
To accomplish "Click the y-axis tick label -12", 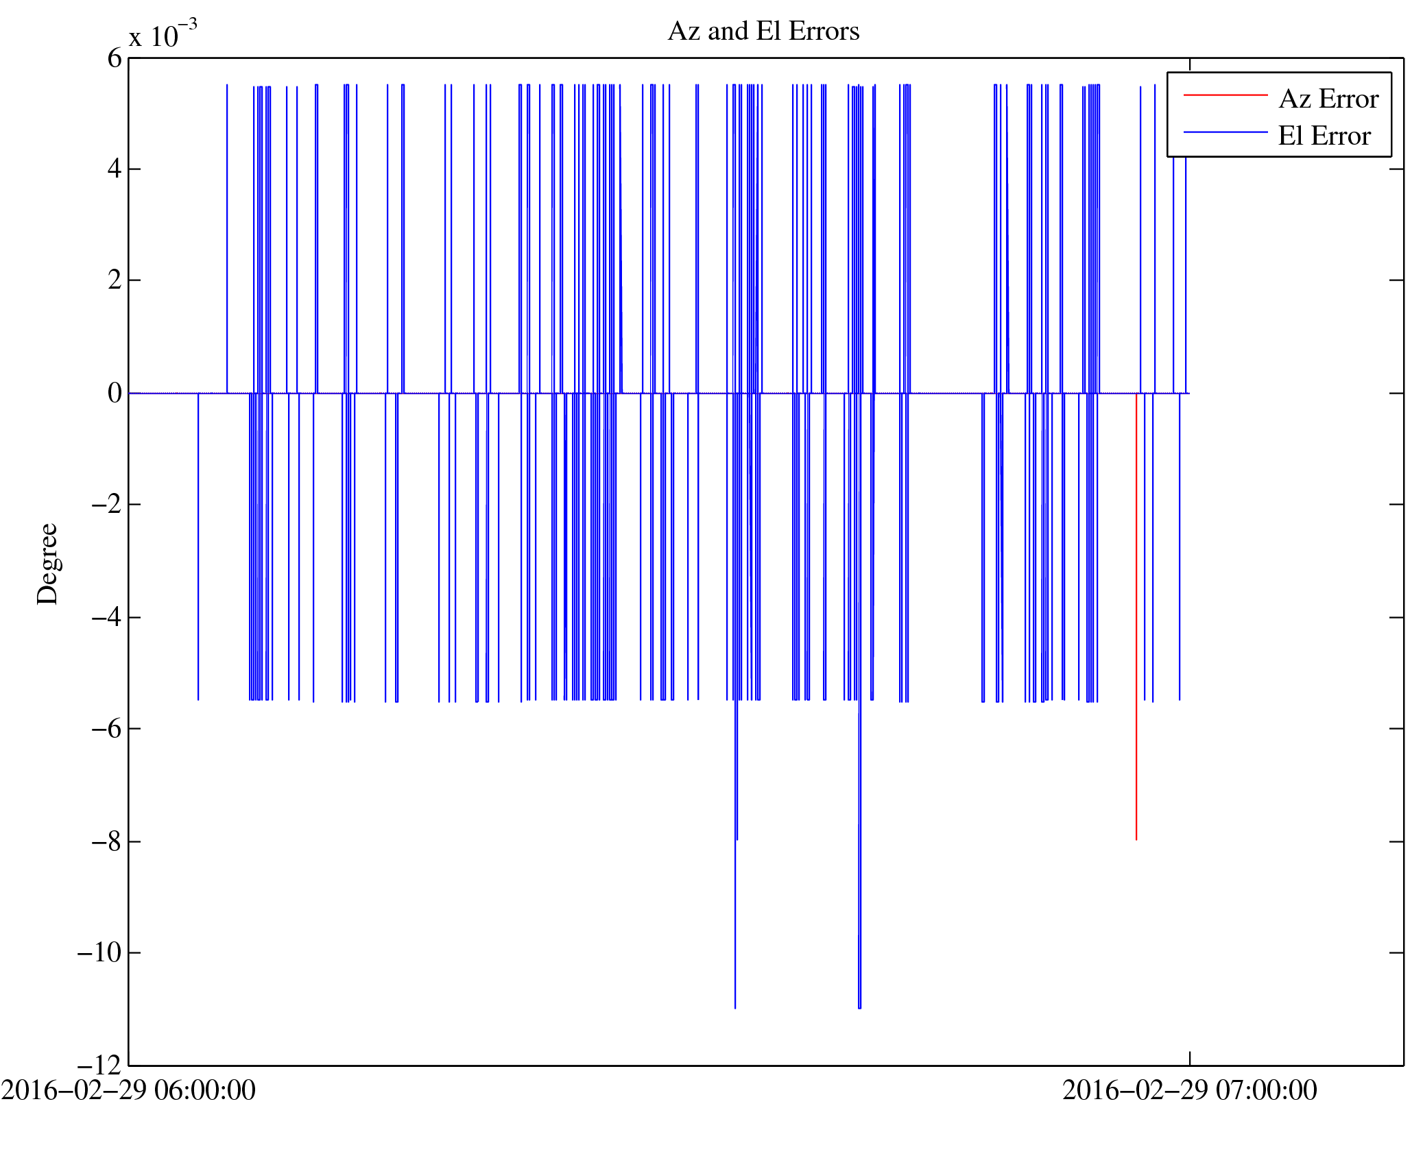I will pos(99,1066).
